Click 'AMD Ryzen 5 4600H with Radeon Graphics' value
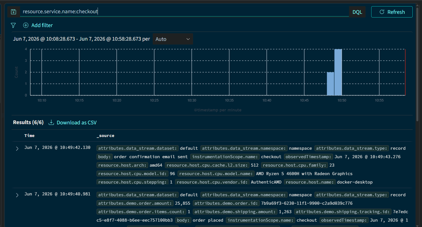The height and width of the screenshot is (227, 422). 304,173
